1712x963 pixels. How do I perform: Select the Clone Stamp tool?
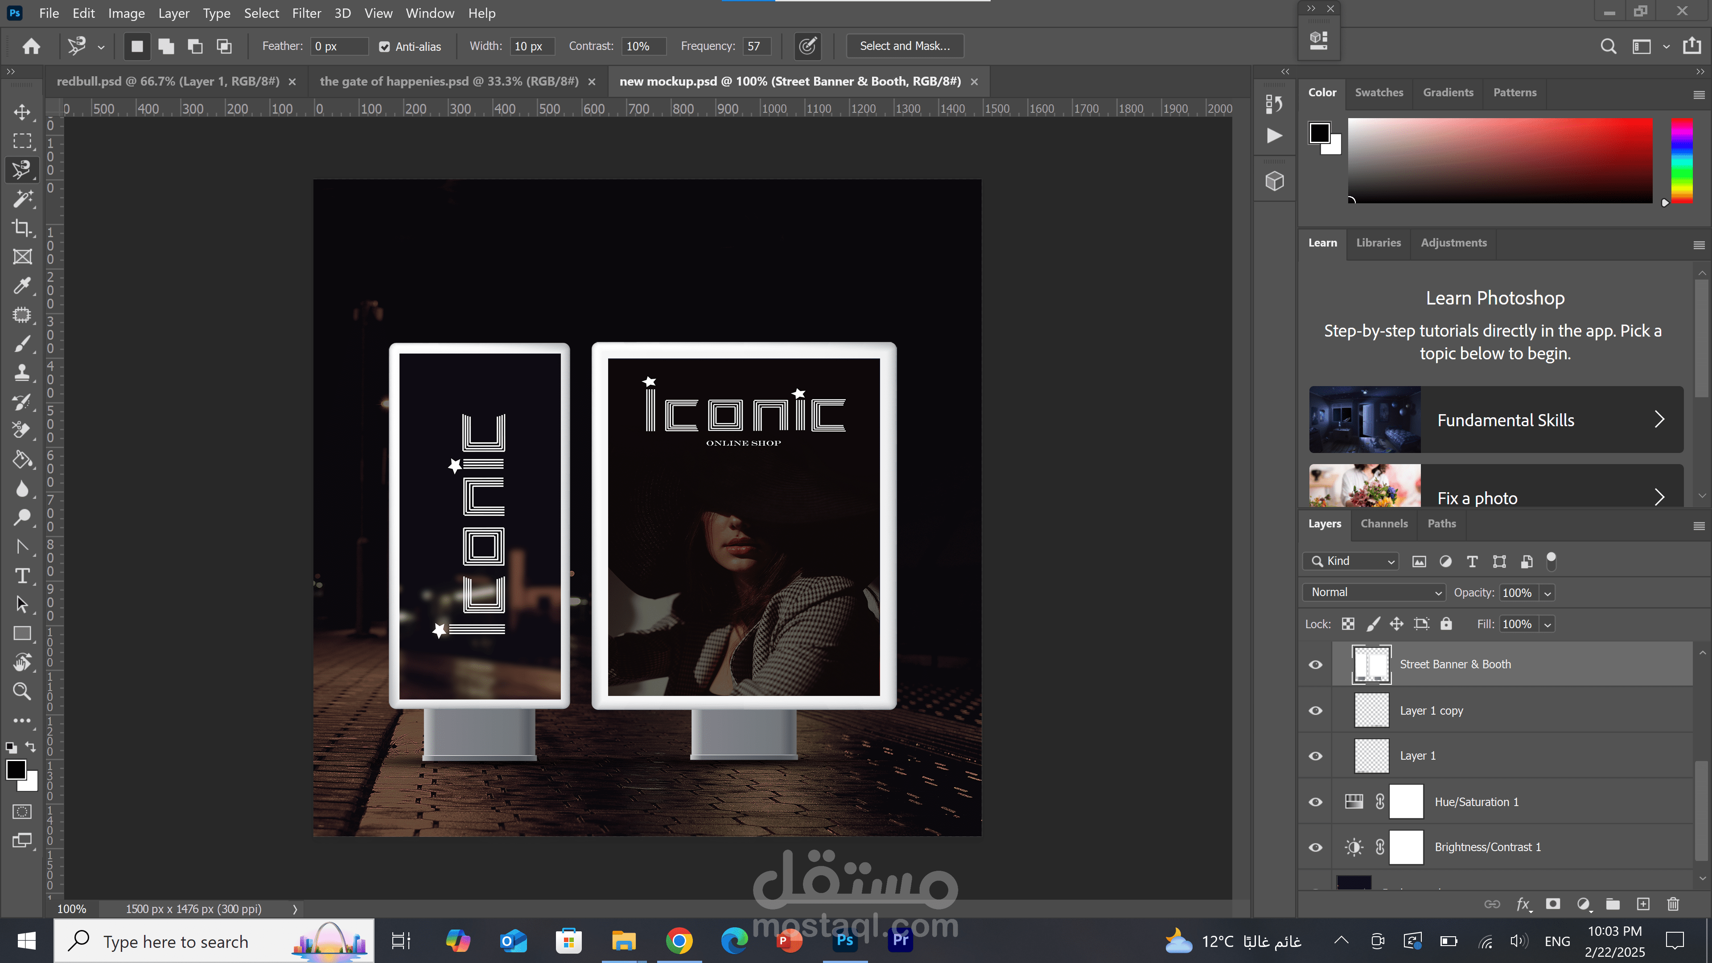click(x=22, y=372)
